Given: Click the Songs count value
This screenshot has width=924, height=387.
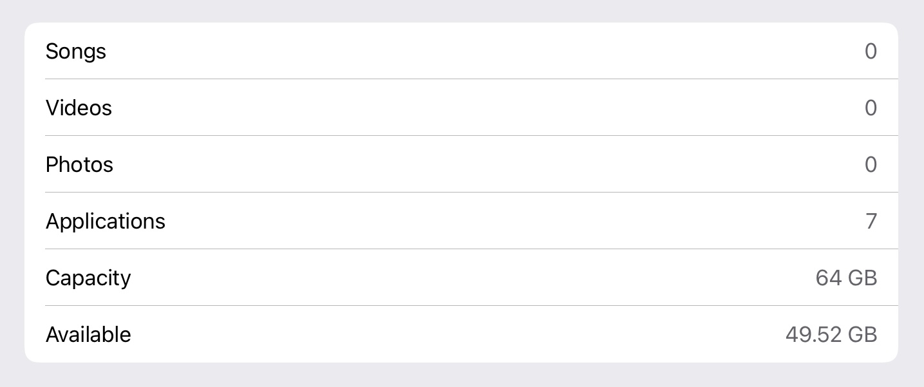Looking at the screenshot, I should pos(871,52).
